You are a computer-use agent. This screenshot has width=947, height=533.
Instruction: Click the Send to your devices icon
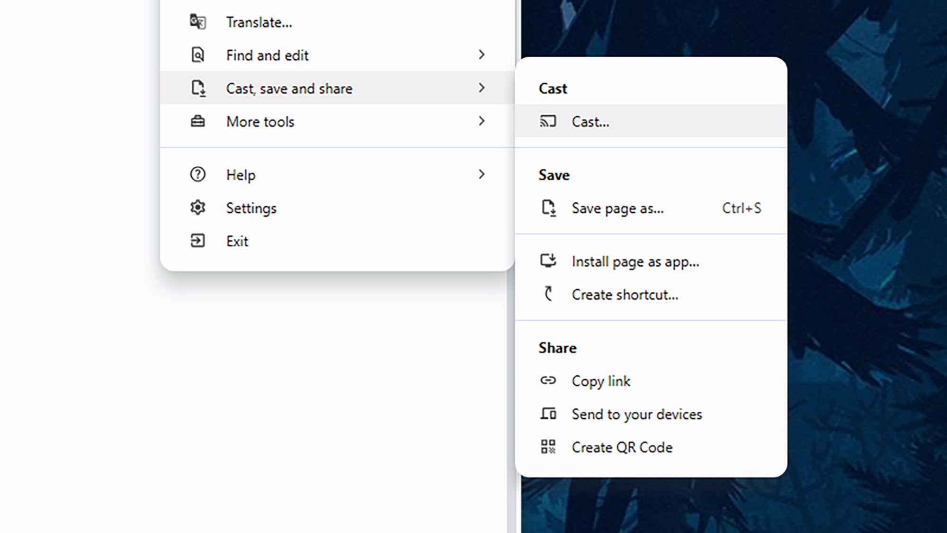tap(548, 414)
